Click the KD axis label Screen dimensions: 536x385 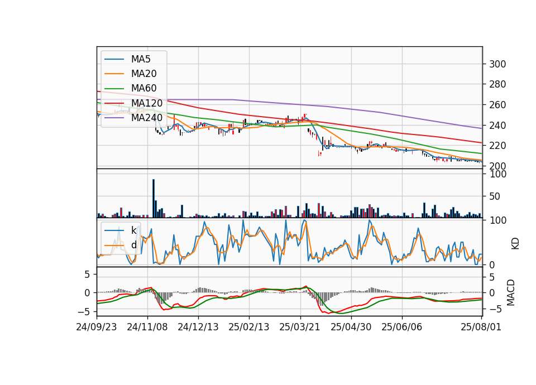[x=515, y=243]
